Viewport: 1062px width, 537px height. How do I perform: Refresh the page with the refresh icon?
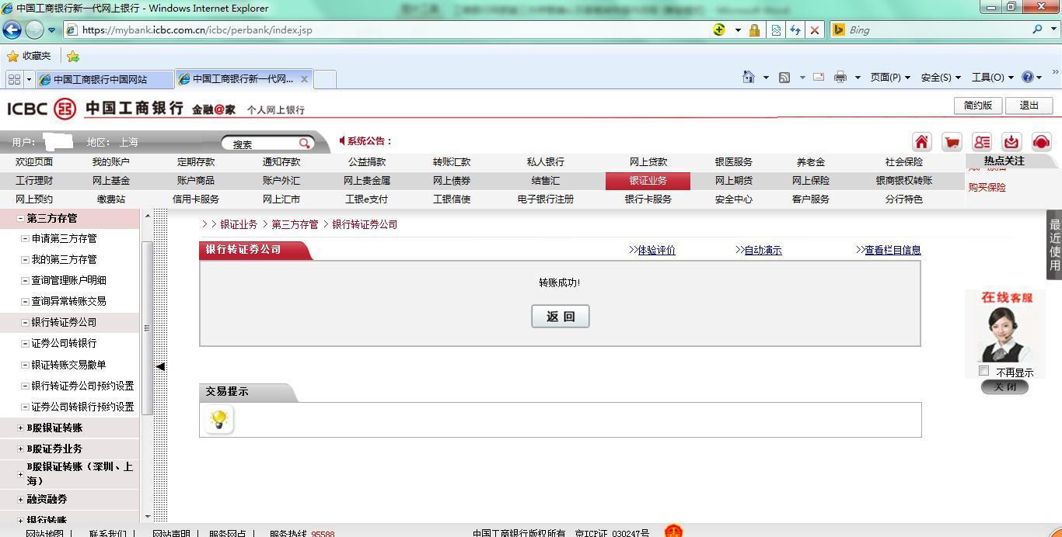795,29
